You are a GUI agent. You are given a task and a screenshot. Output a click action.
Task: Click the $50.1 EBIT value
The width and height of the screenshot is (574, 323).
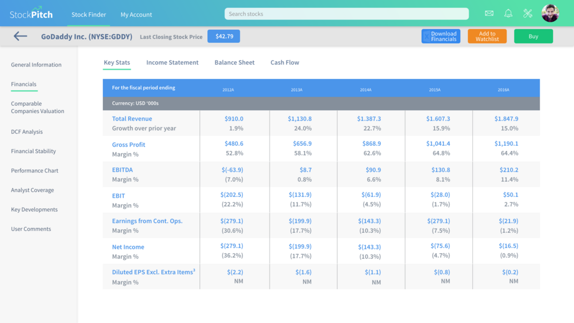511,195
